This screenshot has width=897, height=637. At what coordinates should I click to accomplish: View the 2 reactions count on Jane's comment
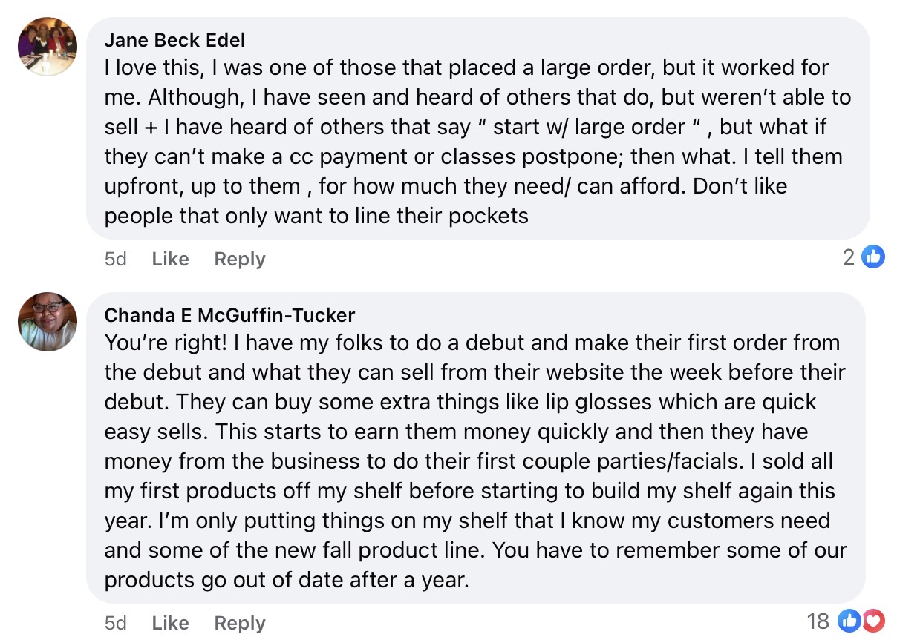coord(849,257)
